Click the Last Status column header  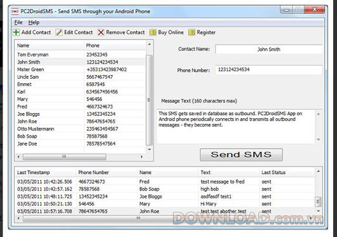(x=287, y=172)
